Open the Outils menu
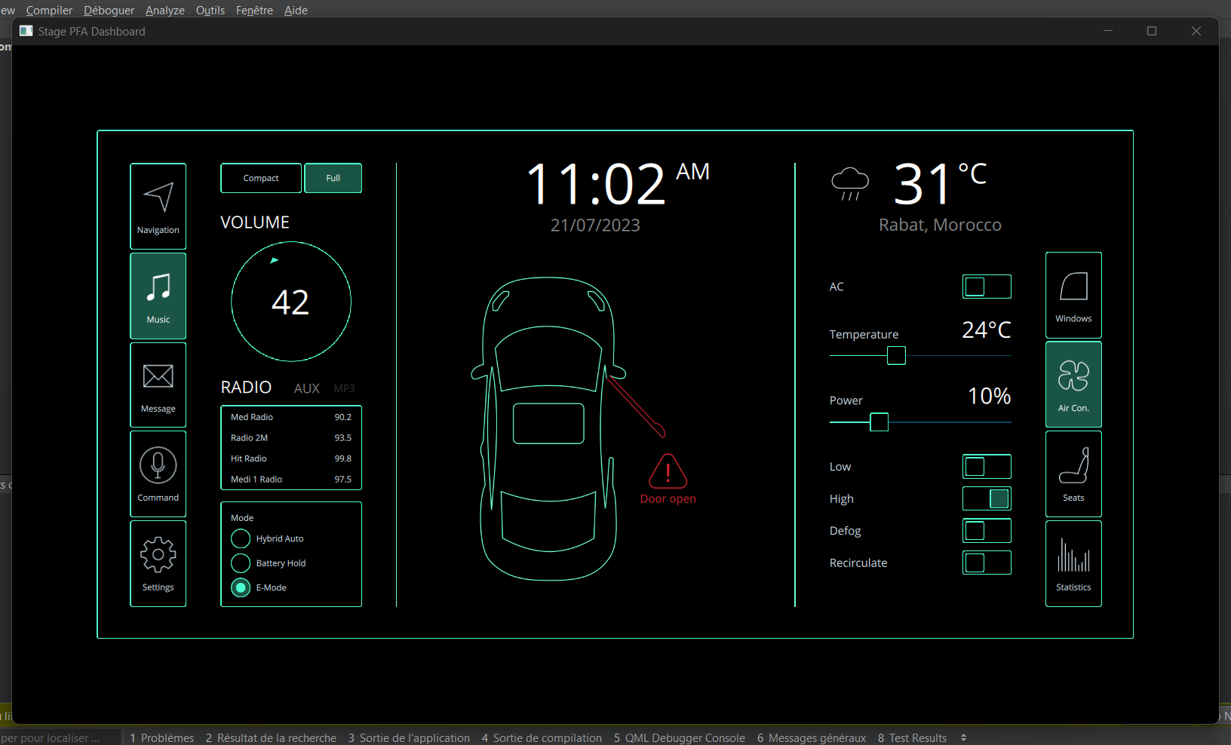This screenshot has height=745, width=1231. pyautogui.click(x=210, y=10)
